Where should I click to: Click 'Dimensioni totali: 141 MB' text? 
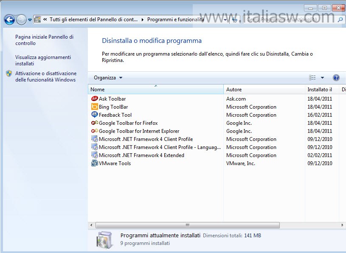click(x=232, y=236)
